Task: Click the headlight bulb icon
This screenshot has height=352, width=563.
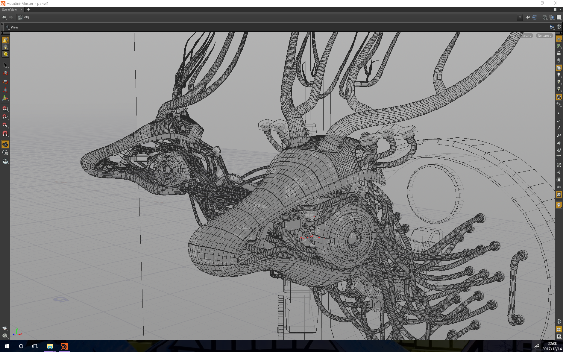Action: point(559,75)
